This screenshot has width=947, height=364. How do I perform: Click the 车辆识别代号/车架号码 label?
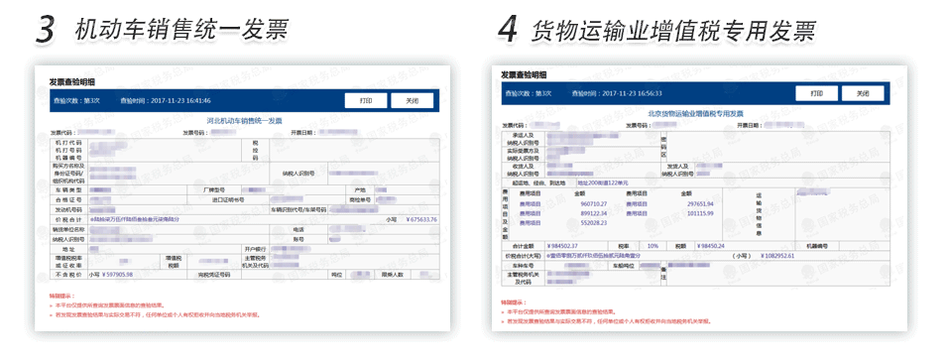[x=297, y=209]
